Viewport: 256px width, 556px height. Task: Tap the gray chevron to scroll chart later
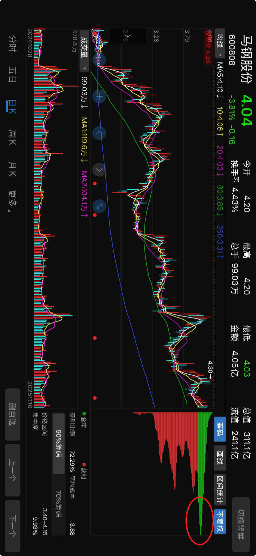tap(99, 170)
